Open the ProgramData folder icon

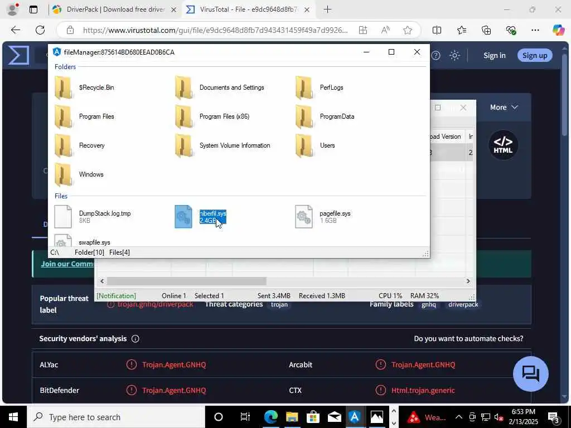[304, 116]
